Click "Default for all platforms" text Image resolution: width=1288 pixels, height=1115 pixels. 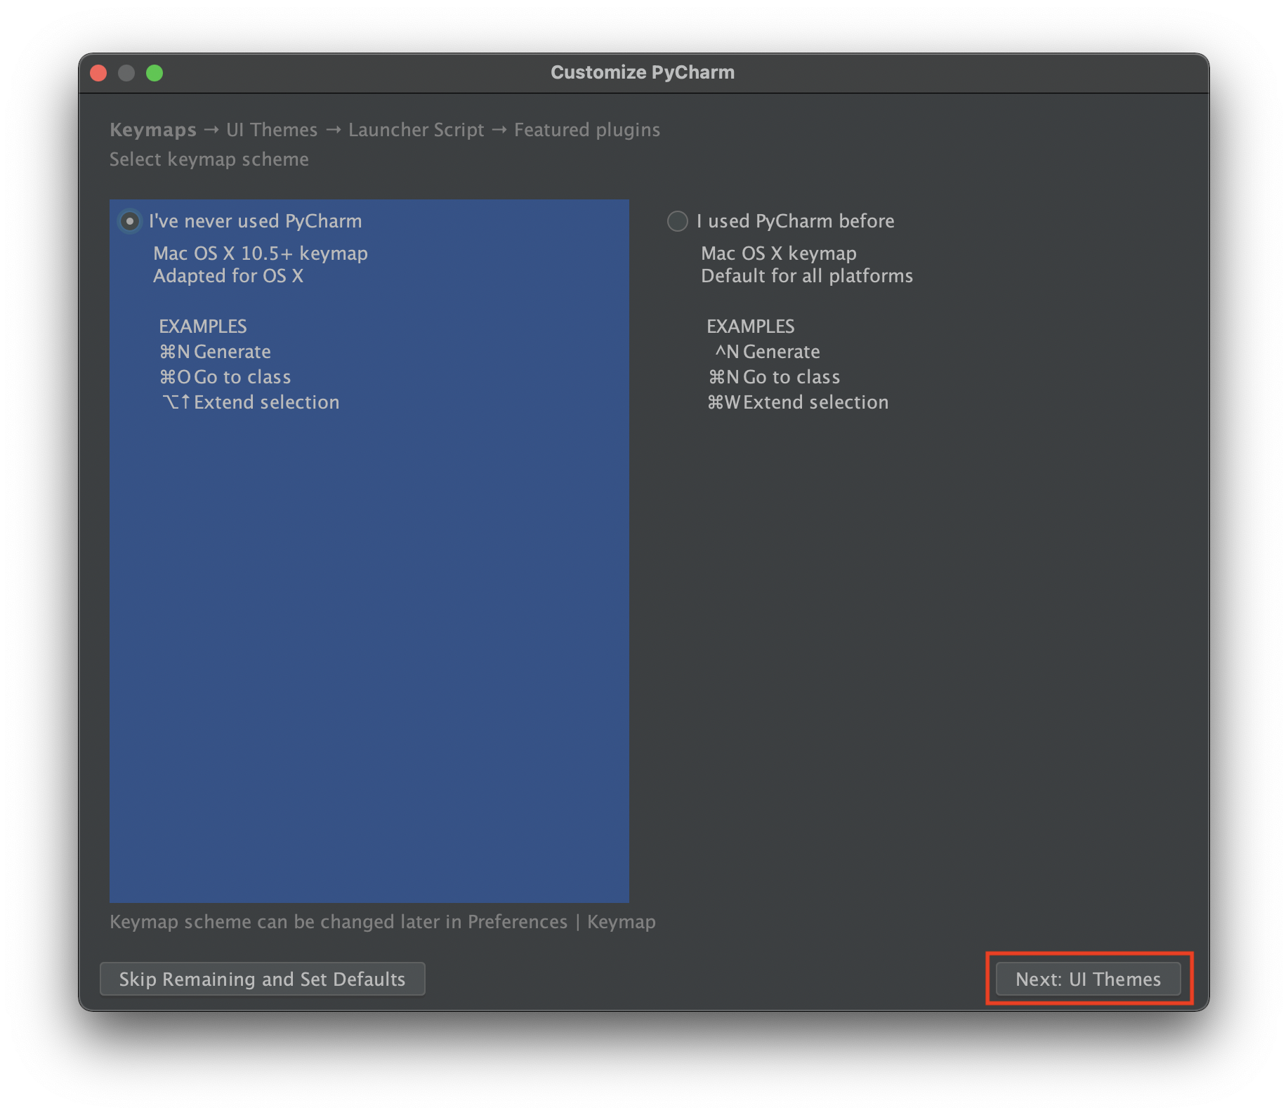coord(807,276)
